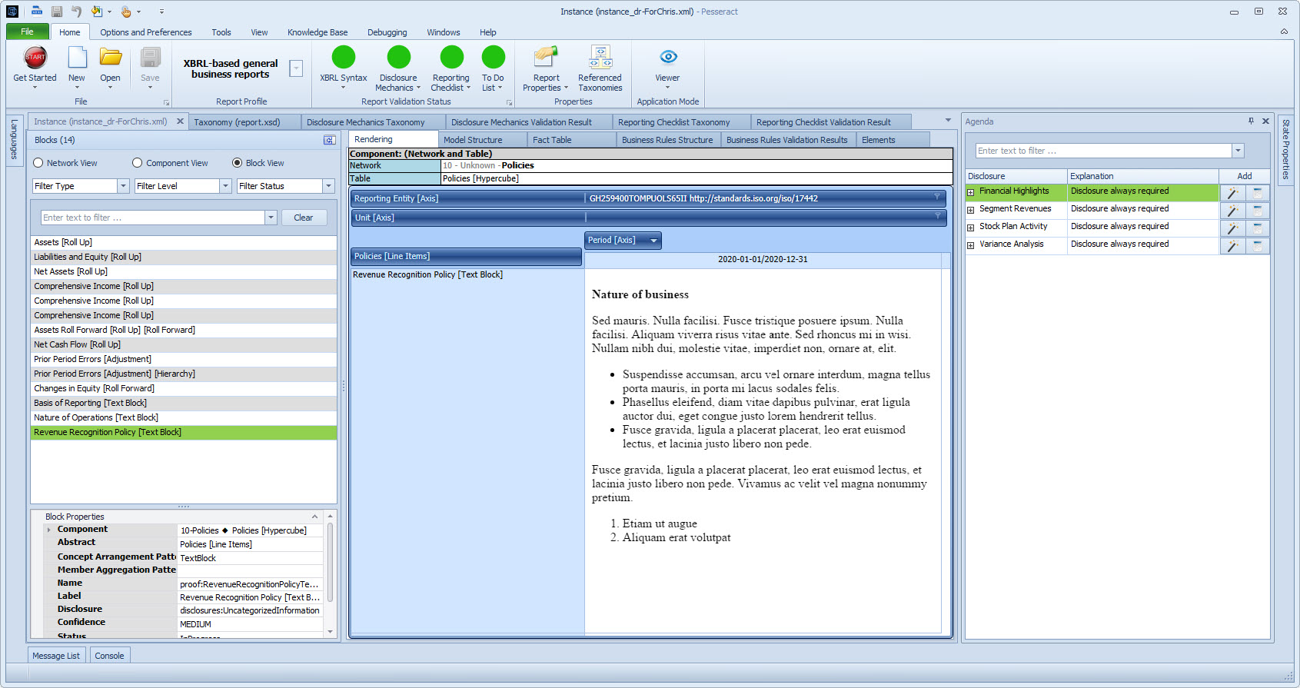Image resolution: width=1300 pixels, height=688 pixels.
Task: Open Referenced Taxonomies
Action: point(600,68)
